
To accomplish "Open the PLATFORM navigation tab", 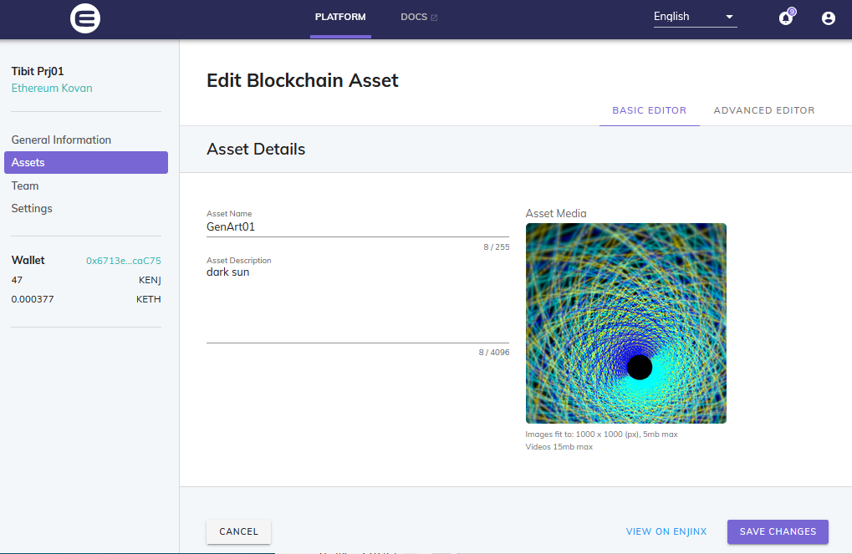I will click(x=340, y=18).
